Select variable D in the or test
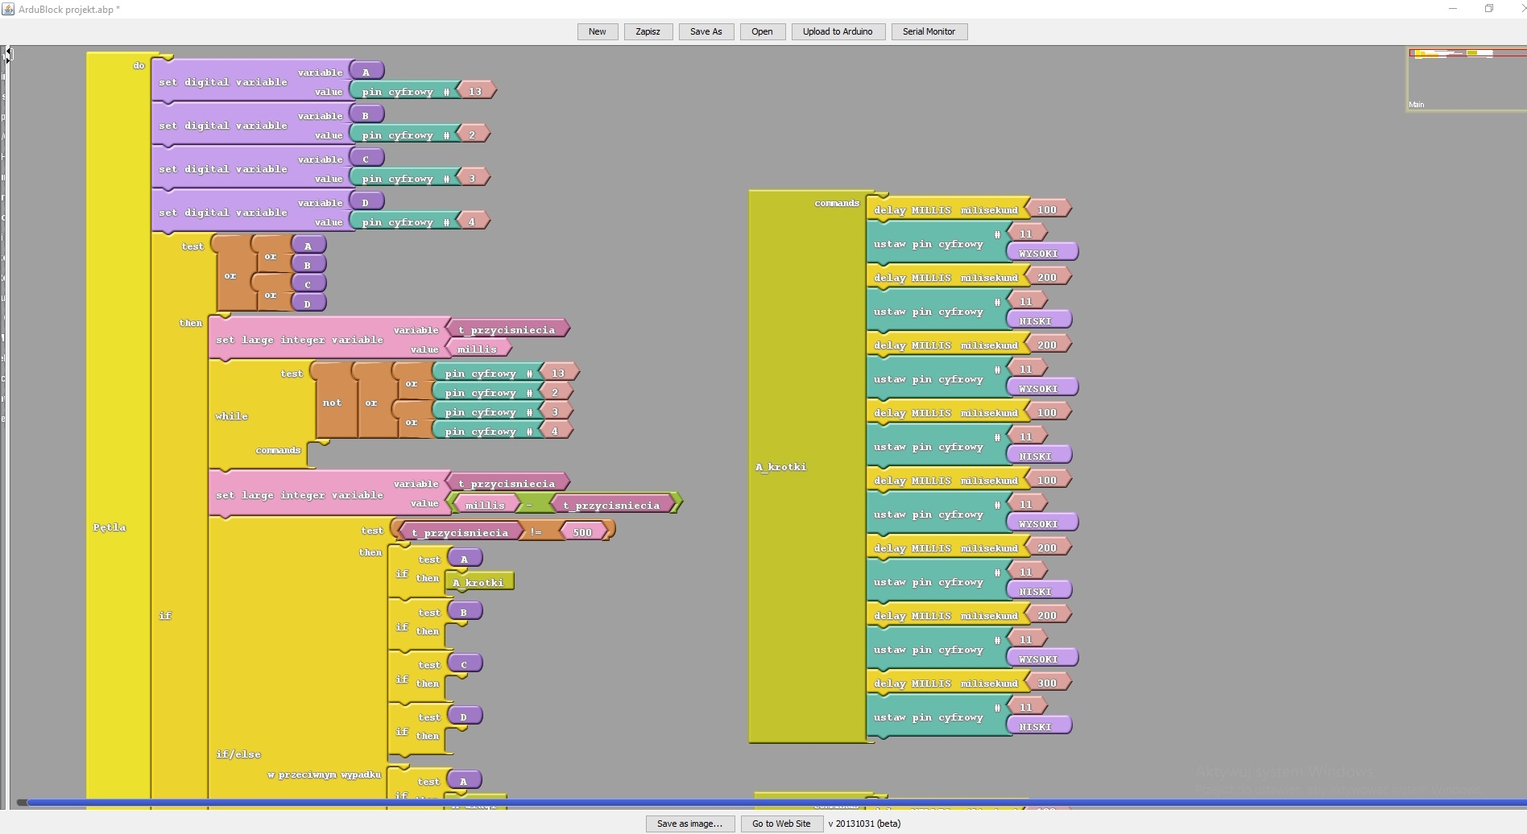Screen dimensions: 1527x834 pos(308,303)
